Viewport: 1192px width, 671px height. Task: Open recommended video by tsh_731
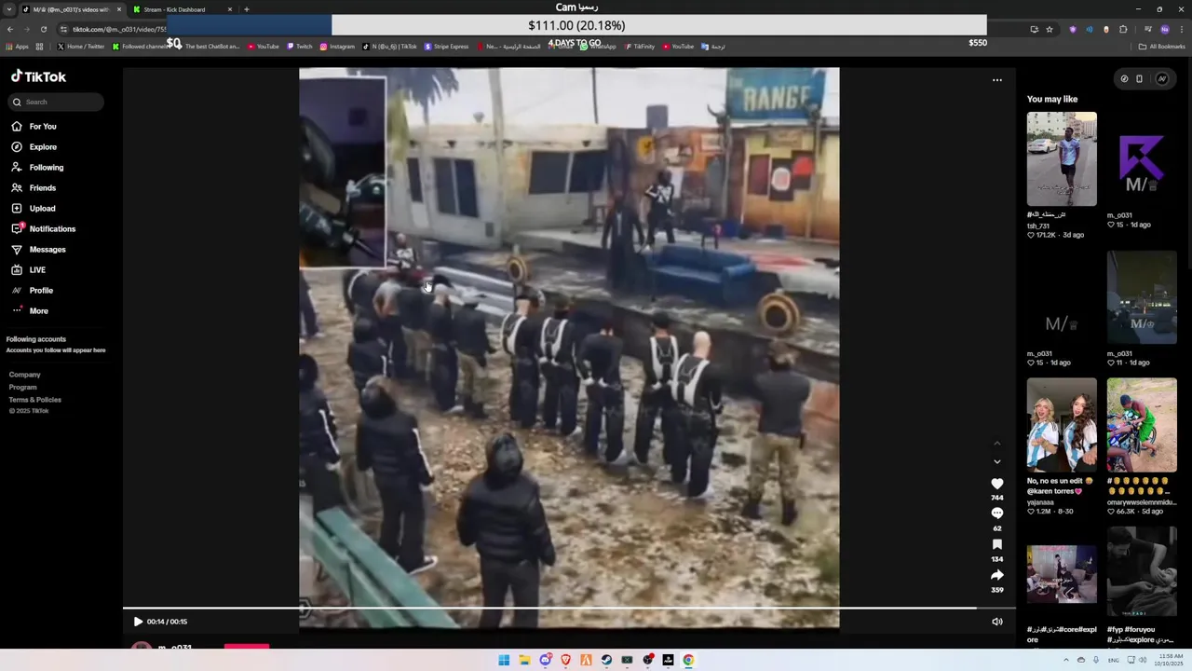(1062, 158)
